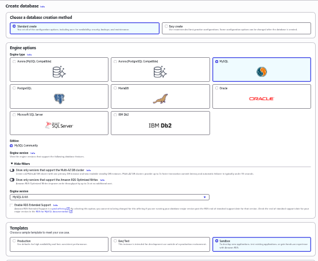
Task: Collapse the Hide filters expander
Action: (20, 164)
